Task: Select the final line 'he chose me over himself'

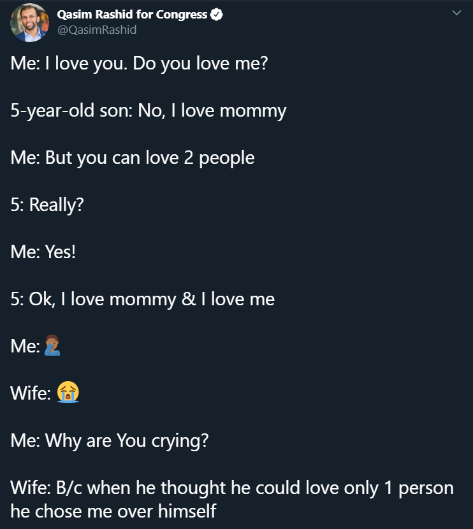Action: (113, 511)
